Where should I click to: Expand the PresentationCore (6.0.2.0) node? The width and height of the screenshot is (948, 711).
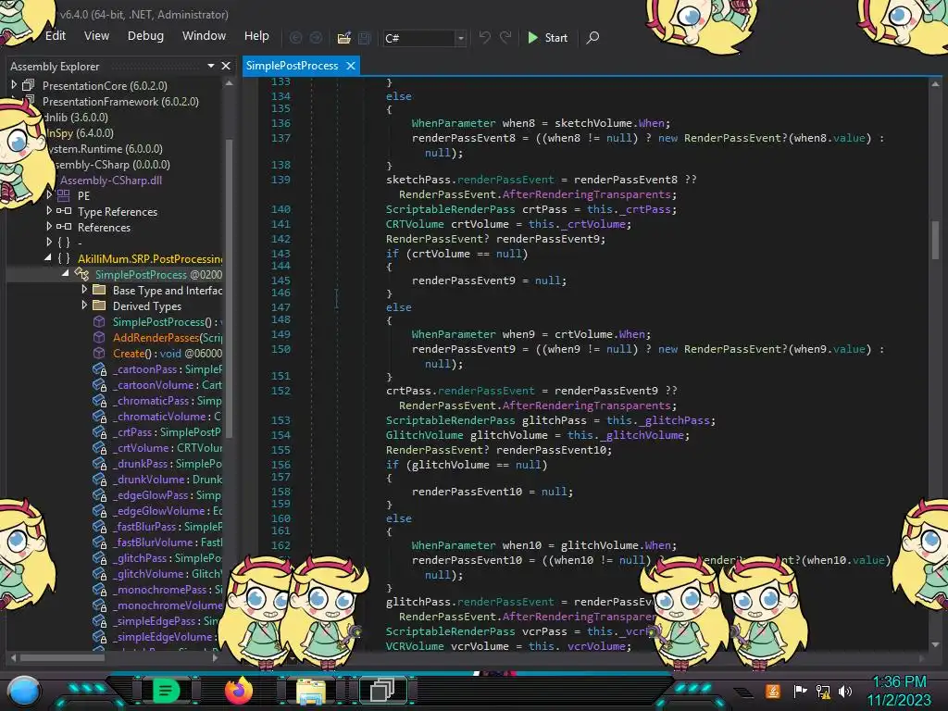tap(14, 85)
